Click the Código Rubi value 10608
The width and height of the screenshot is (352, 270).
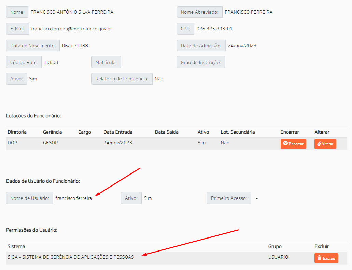tap(51, 62)
